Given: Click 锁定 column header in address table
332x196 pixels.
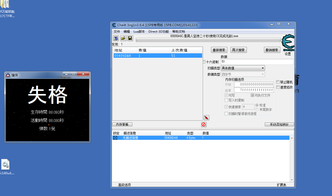Looking at the screenshot, I should pyautogui.click(x=116, y=133).
